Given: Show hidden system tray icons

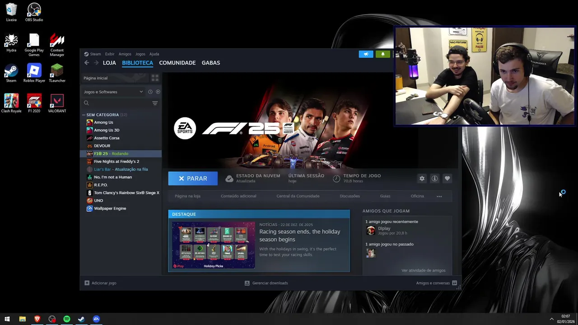Looking at the screenshot, I should pyautogui.click(x=551, y=319).
